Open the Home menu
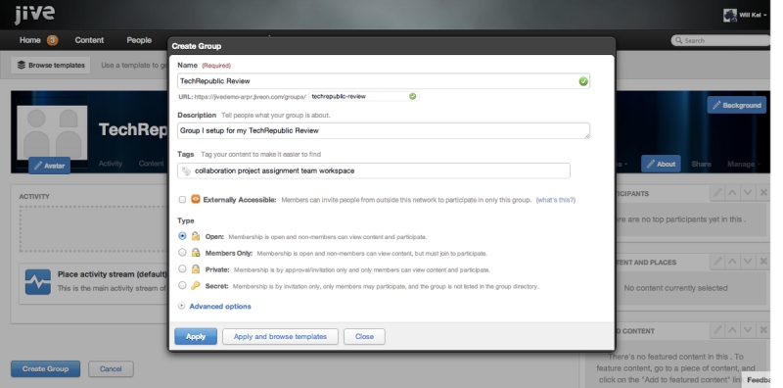783x388 pixels. coord(30,40)
